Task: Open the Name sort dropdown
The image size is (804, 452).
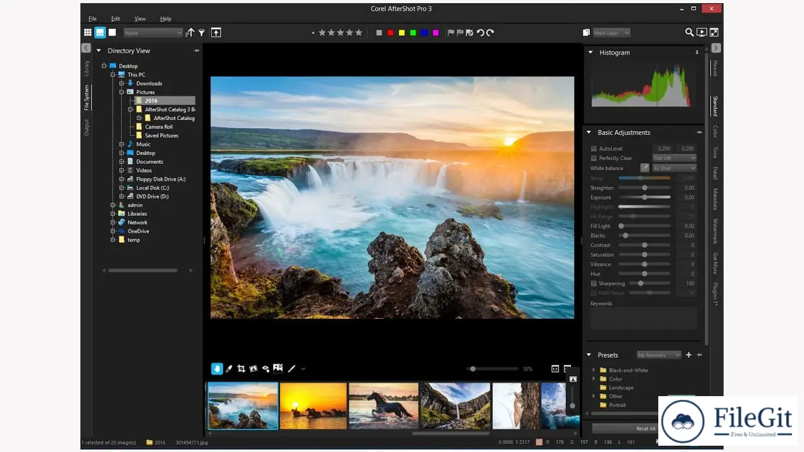Action: [x=153, y=33]
